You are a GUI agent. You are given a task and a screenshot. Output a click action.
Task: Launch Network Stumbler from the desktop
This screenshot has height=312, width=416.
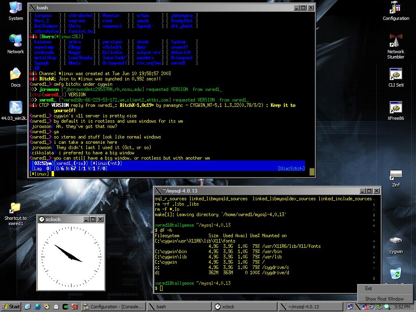coord(396,46)
